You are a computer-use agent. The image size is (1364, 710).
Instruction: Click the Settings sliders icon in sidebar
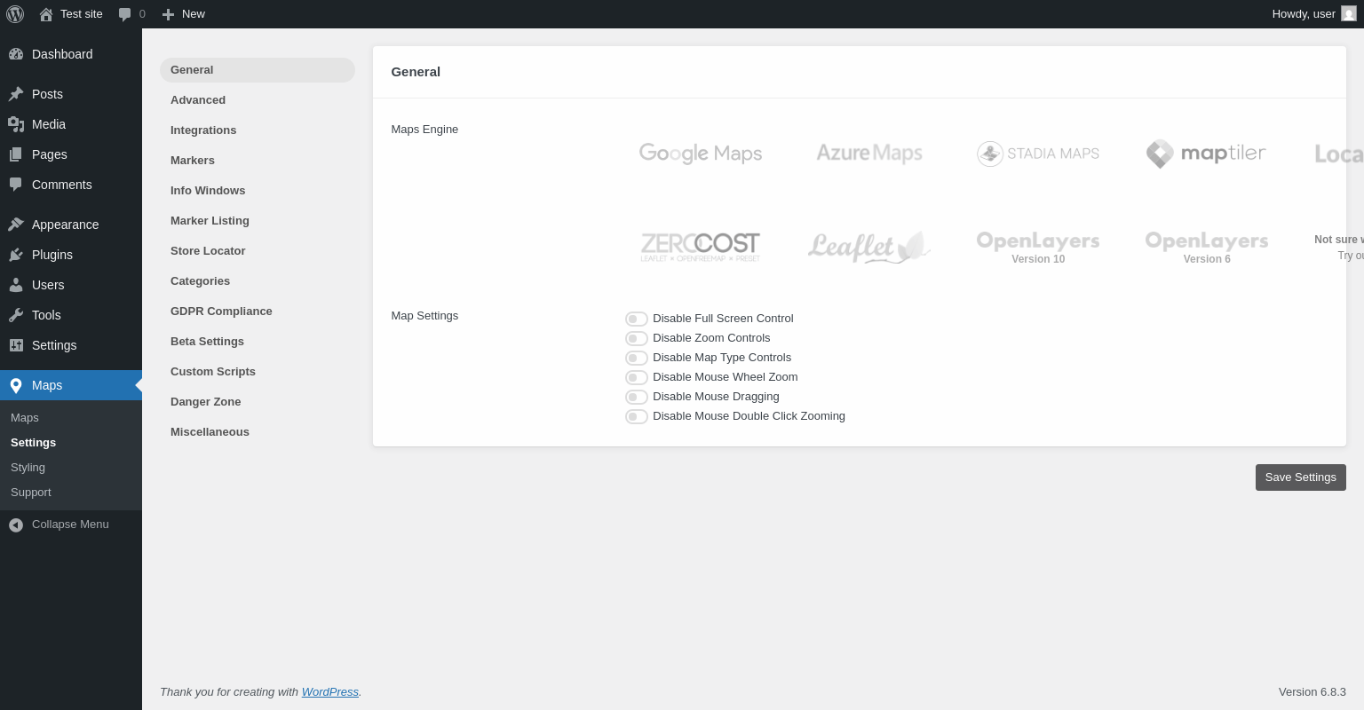pos(16,345)
